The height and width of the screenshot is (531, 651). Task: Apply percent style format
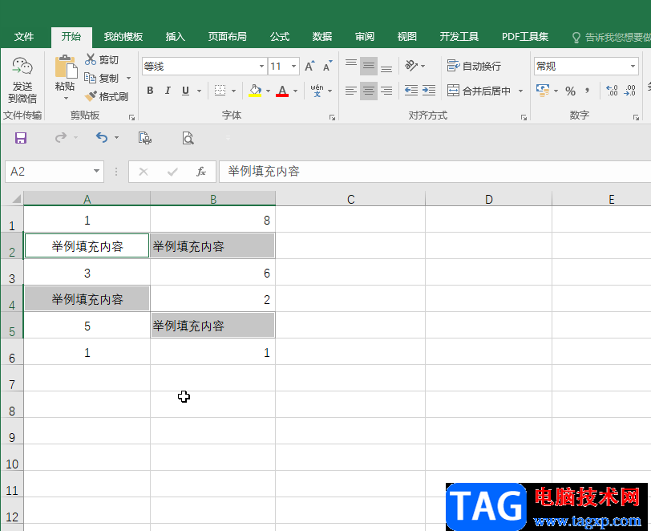(x=571, y=91)
